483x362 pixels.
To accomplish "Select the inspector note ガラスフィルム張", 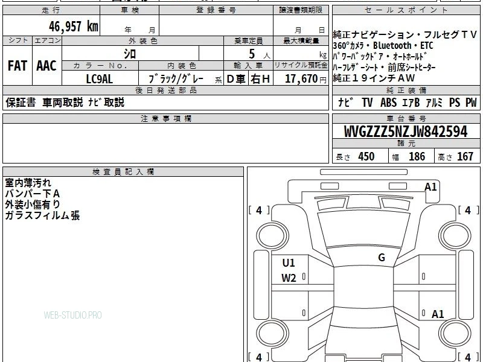I will tap(42, 215).
